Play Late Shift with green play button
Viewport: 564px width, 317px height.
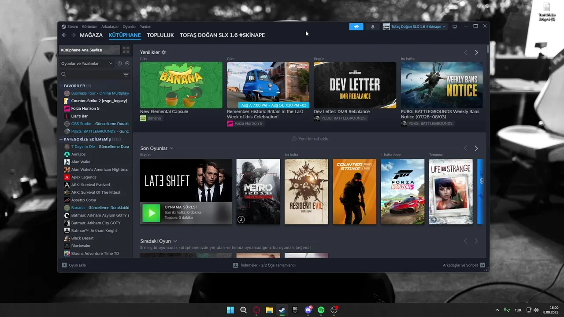pos(151,213)
